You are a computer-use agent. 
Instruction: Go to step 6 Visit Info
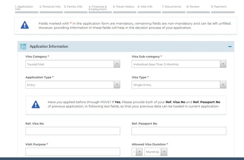[149, 9]
